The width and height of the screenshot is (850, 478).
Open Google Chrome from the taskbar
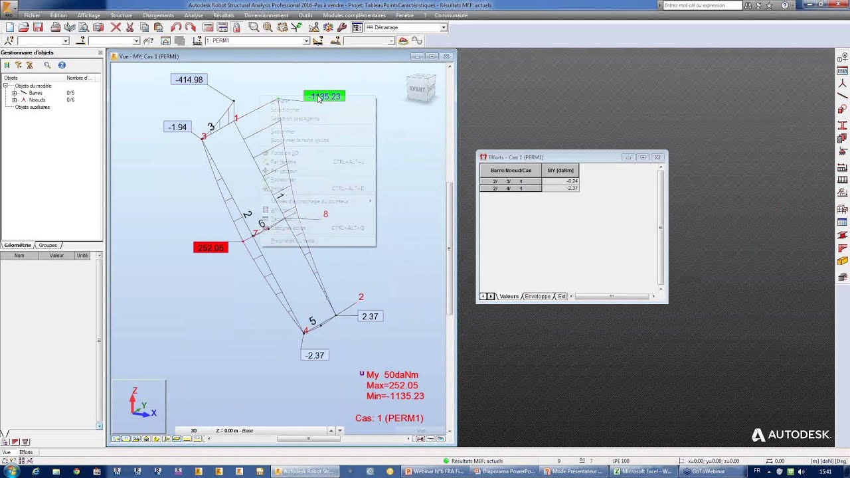(x=76, y=471)
